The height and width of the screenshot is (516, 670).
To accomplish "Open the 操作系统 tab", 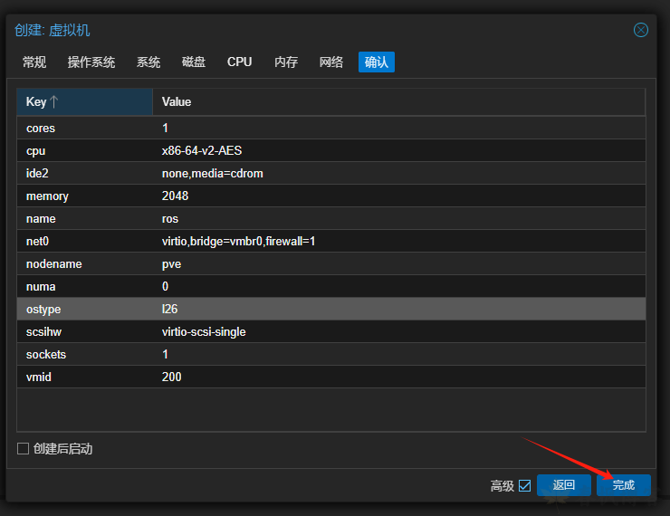I will pyautogui.click(x=91, y=62).
